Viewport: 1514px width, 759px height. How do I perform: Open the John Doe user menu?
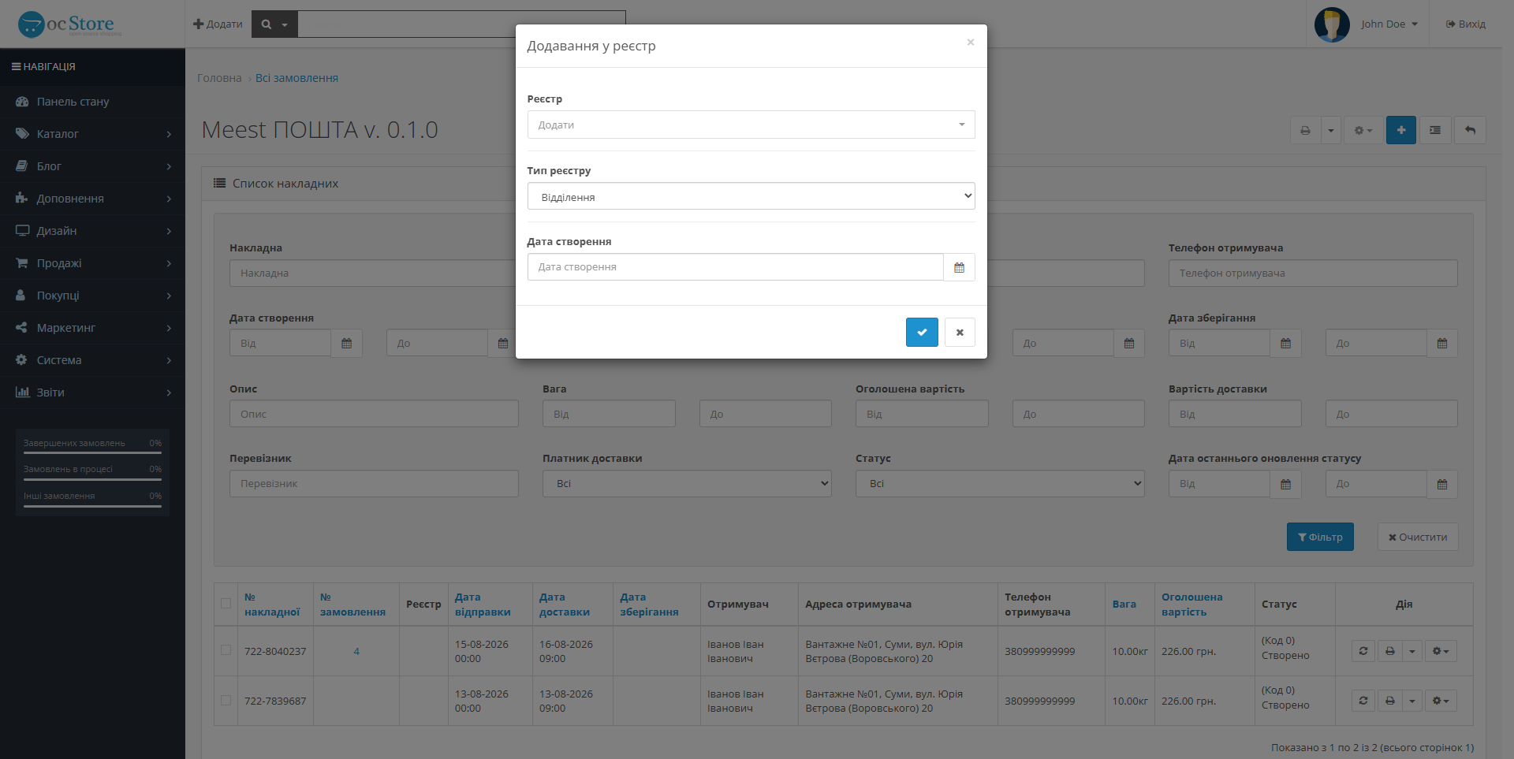point(1389,24)
